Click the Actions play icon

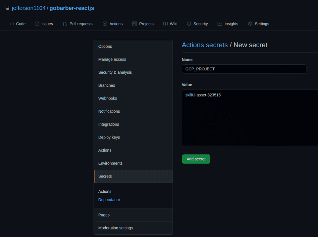tap(105, 24)
